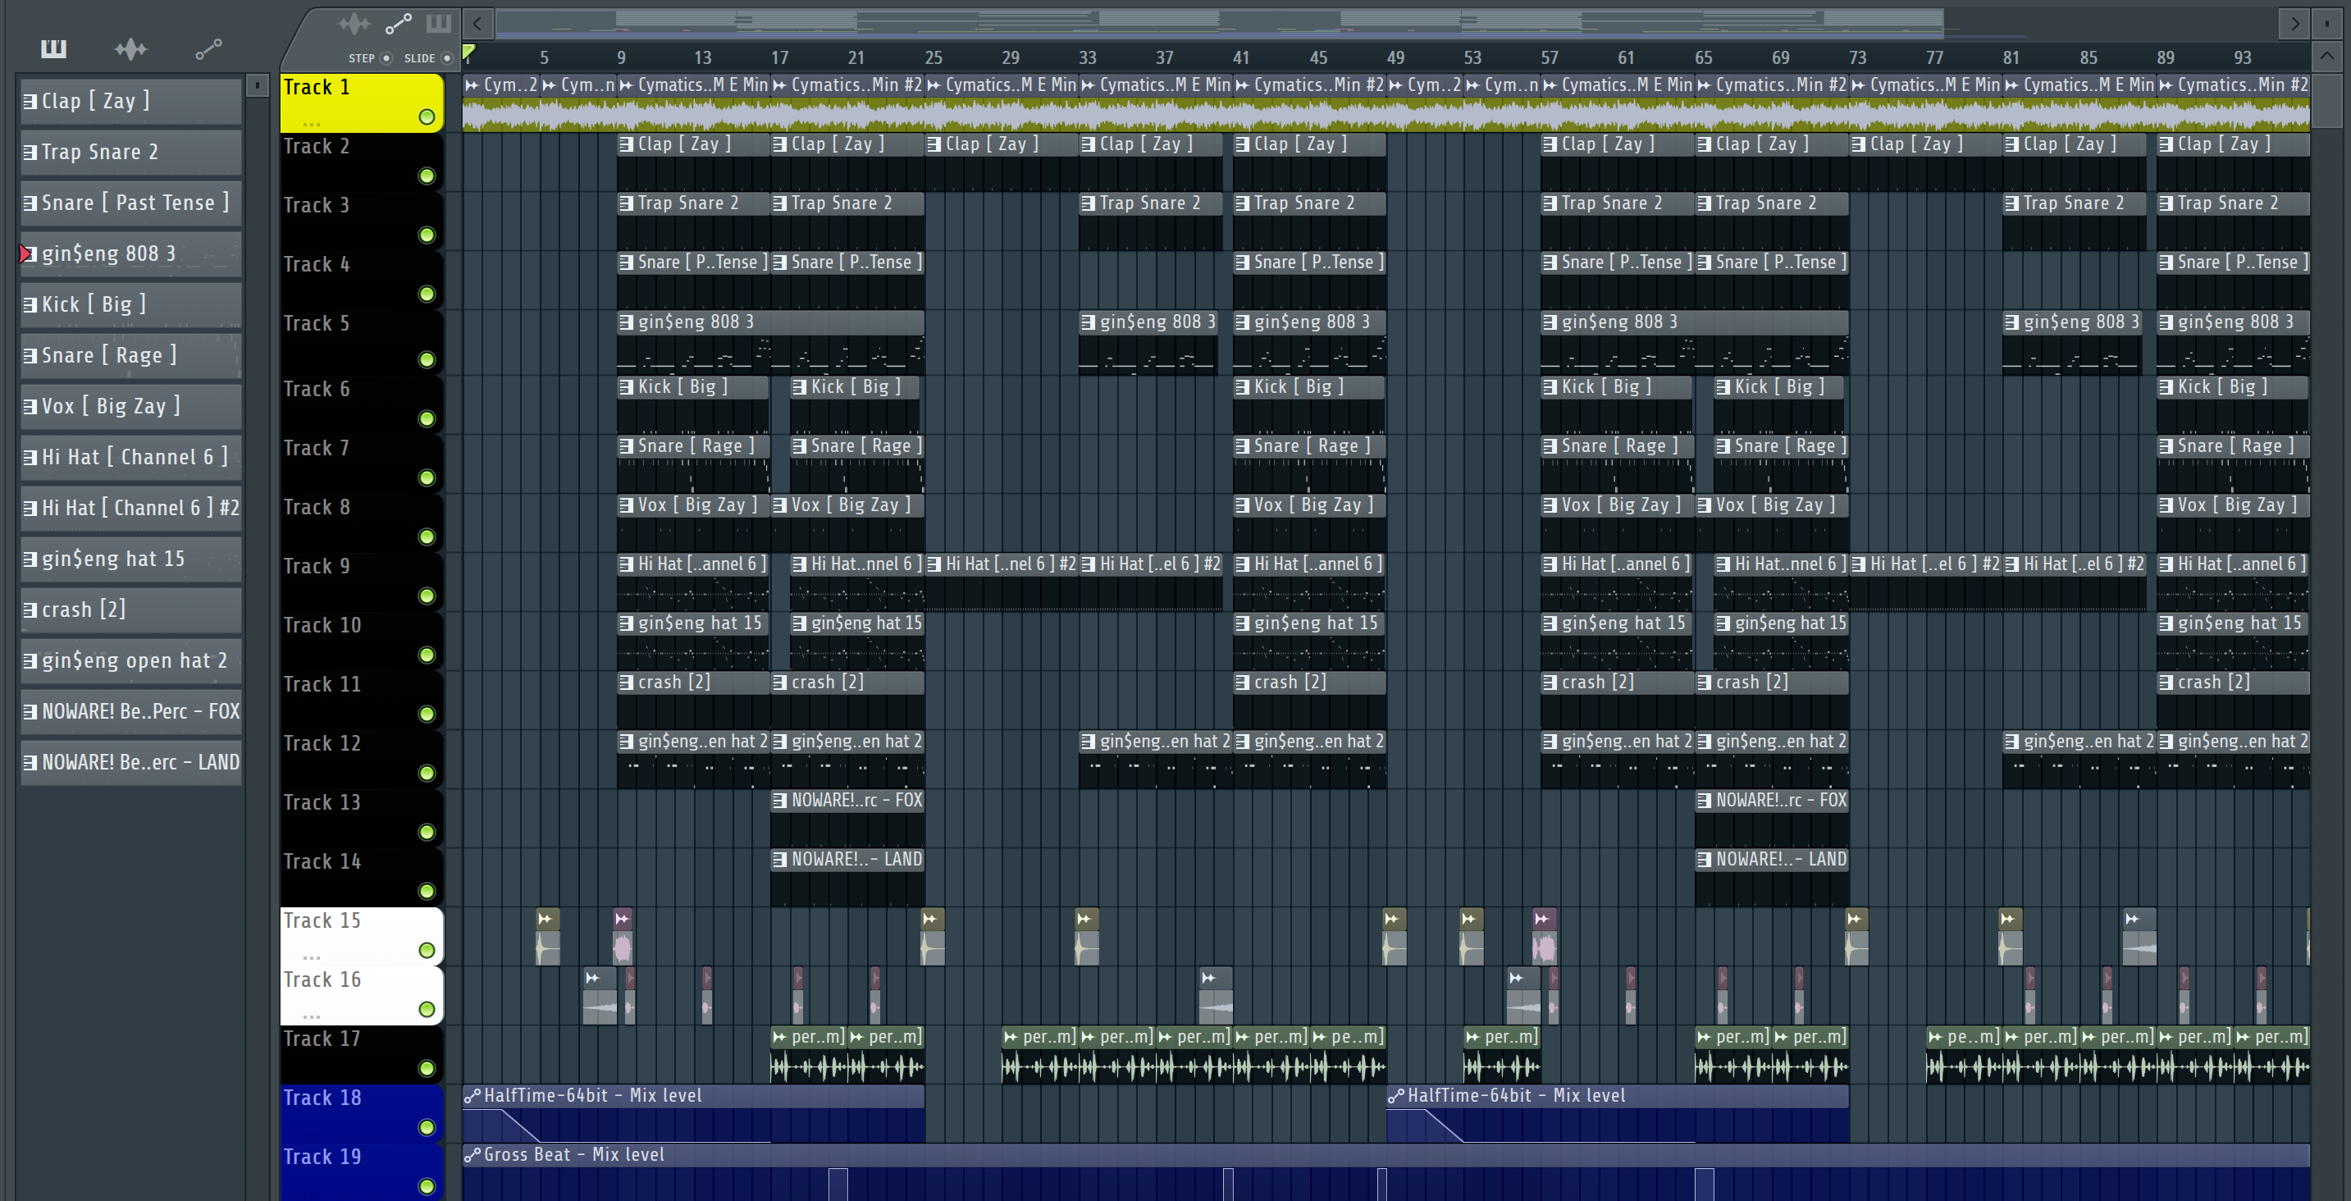
Task: Select the Track 1 header
Action: [362, 103]
